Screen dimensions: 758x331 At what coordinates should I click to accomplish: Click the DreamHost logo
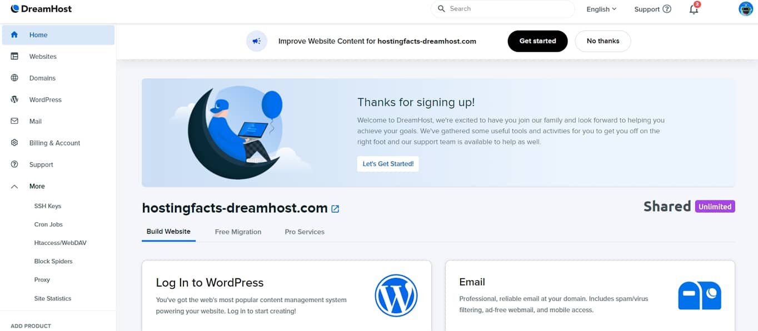pyautogui.click(x=41, y=9)
